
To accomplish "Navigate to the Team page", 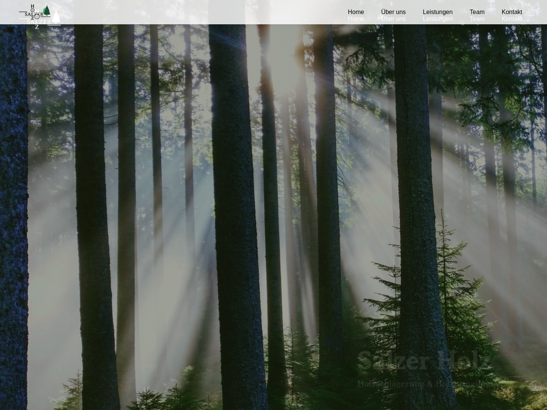I will pos(477,12).
